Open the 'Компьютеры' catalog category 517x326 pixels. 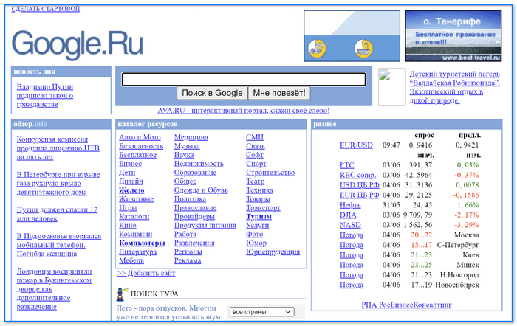tap(141, 243)
